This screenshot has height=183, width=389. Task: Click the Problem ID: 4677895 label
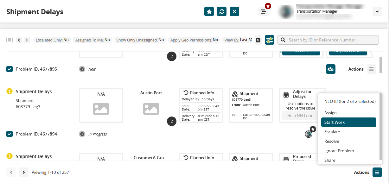click(36, 69)
